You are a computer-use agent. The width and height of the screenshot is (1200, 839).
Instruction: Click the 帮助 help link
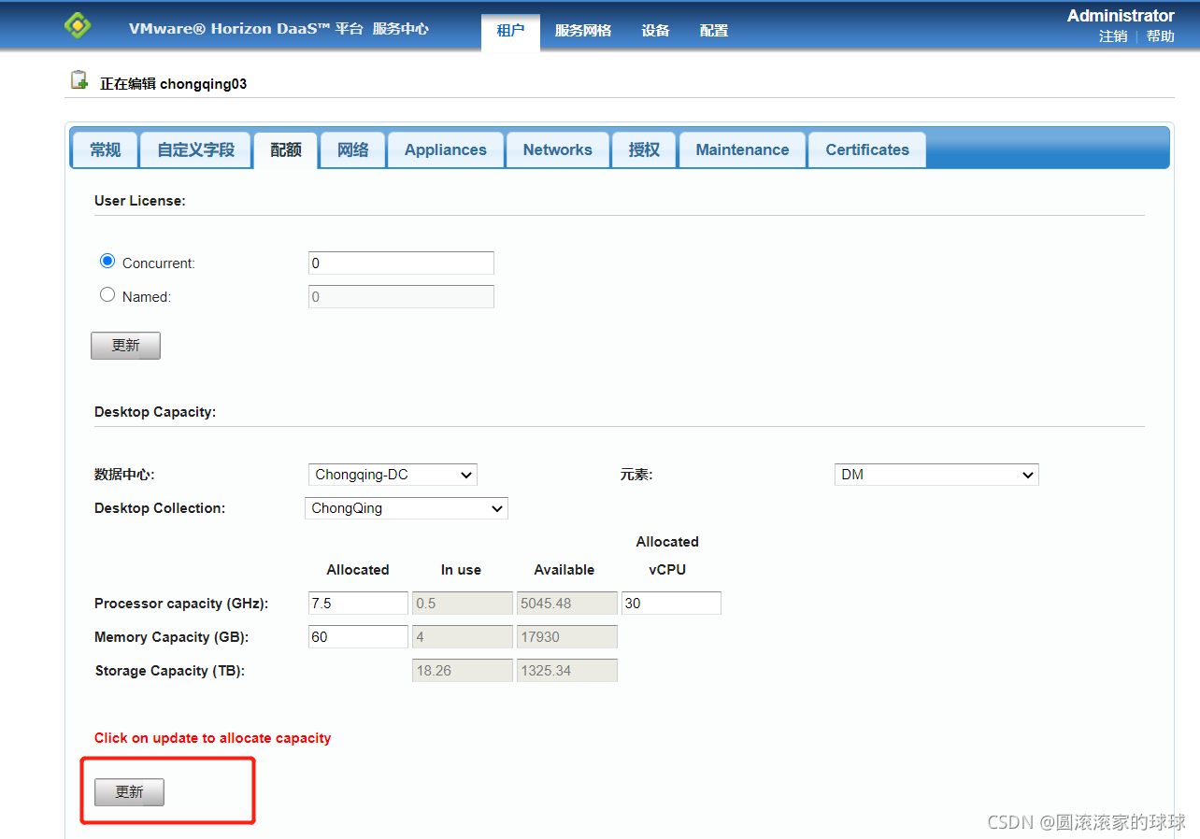[x=1161, y=36]
